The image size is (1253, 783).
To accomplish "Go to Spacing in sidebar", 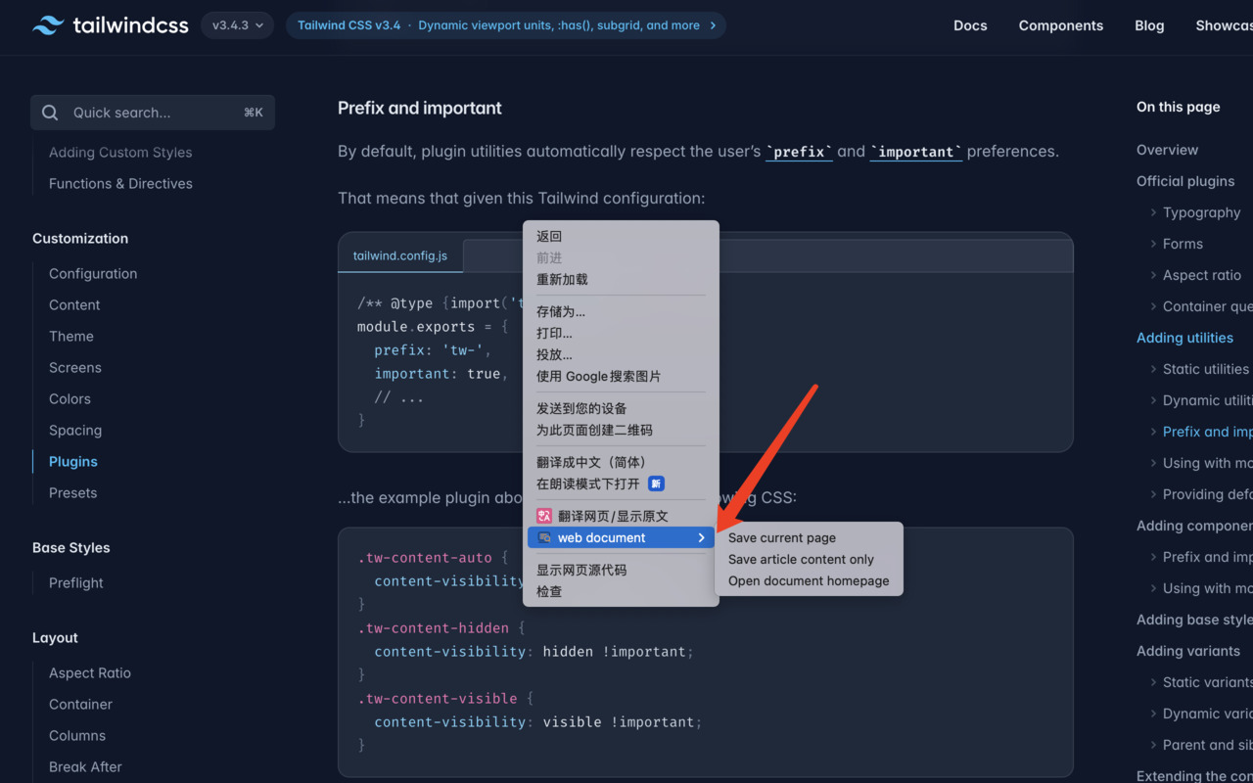I will pos(75,430).
